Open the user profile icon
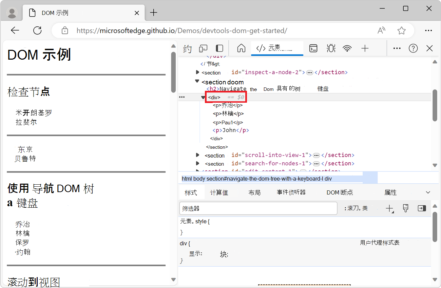The height and width of the screenshot is (288, 441). (x=12, y=13)
